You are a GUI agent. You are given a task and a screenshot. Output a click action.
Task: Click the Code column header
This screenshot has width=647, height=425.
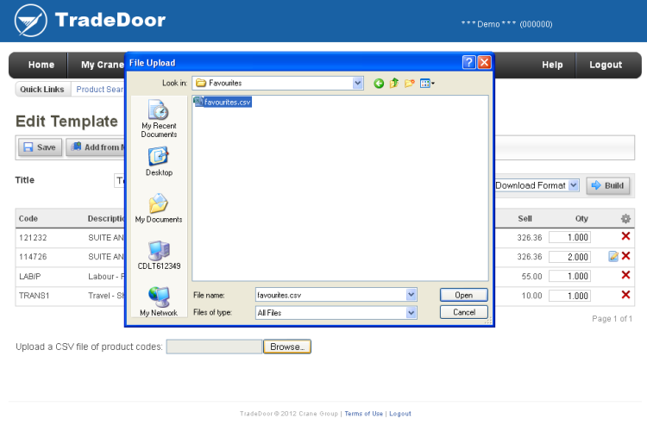28,218
